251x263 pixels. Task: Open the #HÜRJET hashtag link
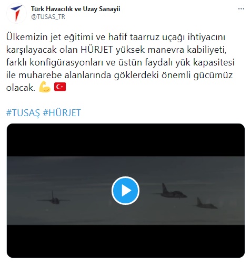click(62, 113)
